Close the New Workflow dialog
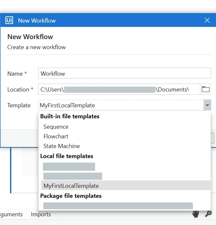 [x=207, y=20]
